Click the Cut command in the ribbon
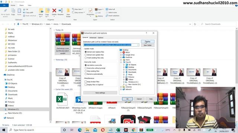 point(26,9)
